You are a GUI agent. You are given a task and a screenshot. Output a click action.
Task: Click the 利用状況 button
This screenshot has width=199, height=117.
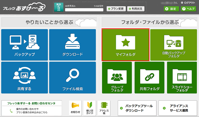click(x=136, y=9)
